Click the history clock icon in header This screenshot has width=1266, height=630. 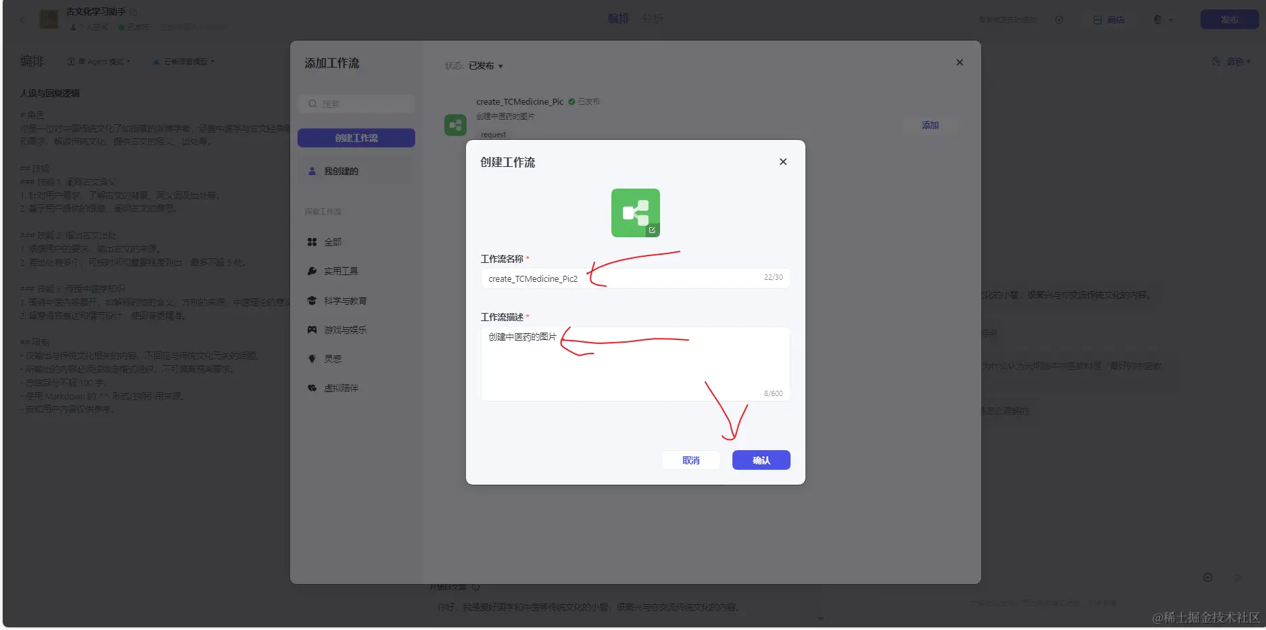(x=1059, y=20)
